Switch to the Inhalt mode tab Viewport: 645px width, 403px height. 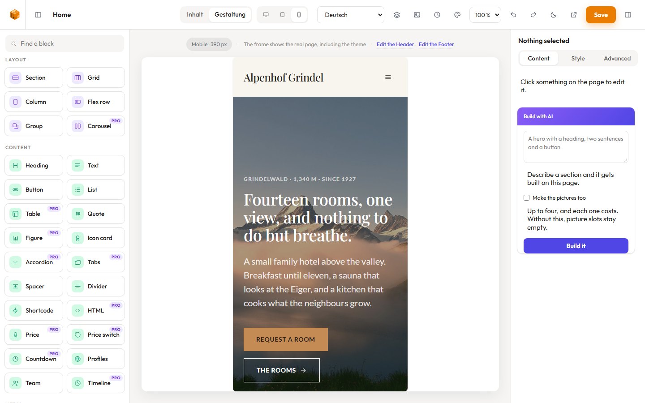(x=195, y=15)
